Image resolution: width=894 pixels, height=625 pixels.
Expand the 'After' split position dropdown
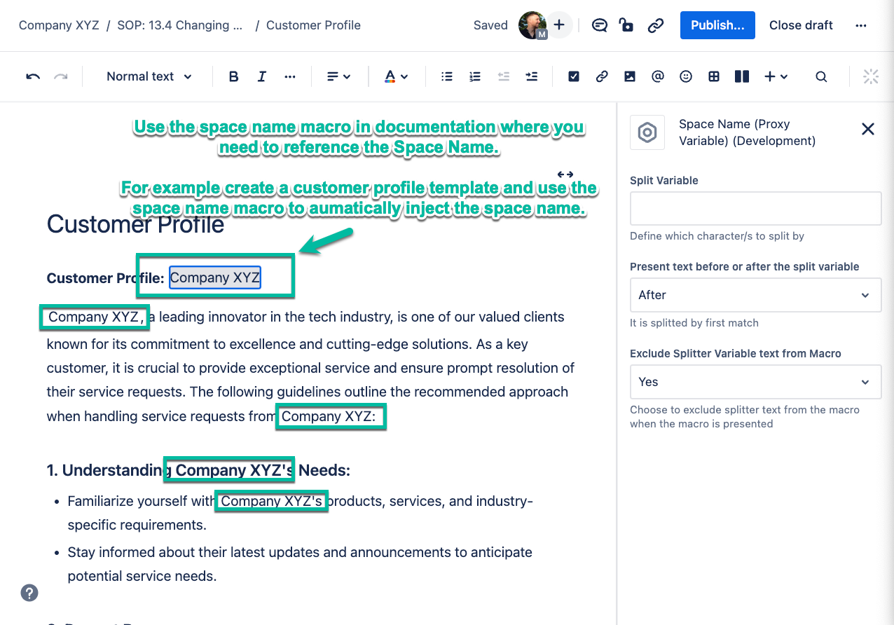(x=755, y=295)
